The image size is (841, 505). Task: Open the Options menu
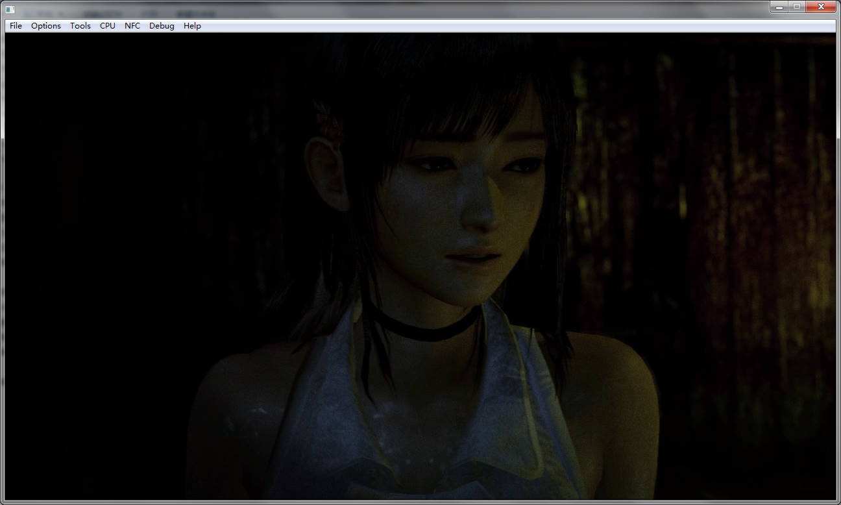click(x=46, y=26)
